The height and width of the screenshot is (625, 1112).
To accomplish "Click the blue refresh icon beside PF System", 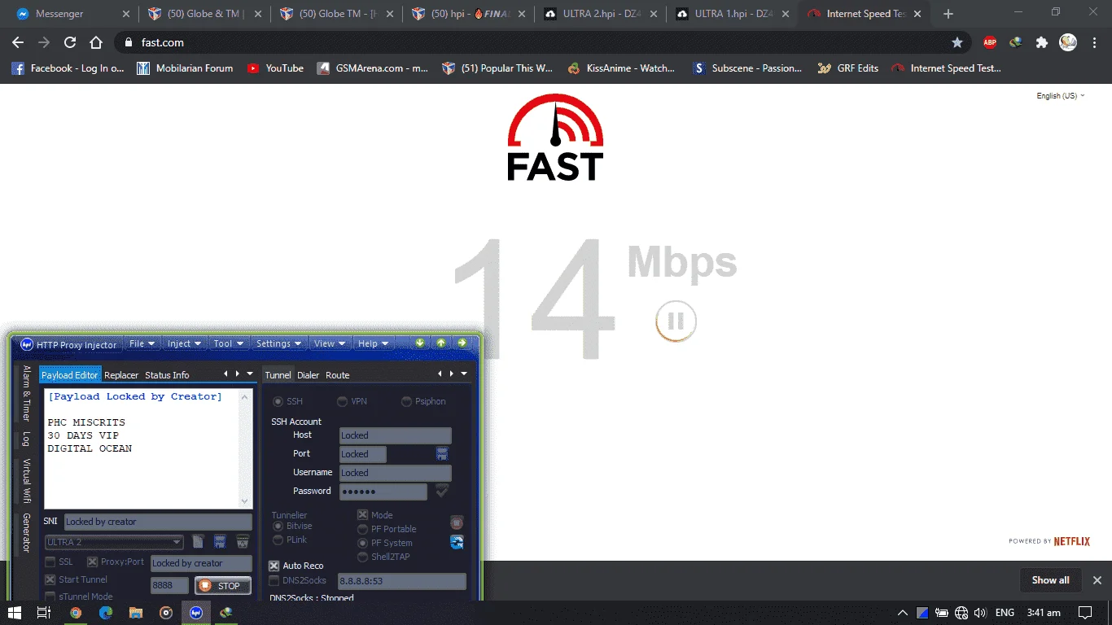I will (457, 542).
